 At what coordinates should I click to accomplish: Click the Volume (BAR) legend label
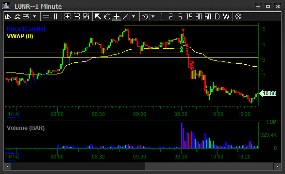click(x=26, y=128)
